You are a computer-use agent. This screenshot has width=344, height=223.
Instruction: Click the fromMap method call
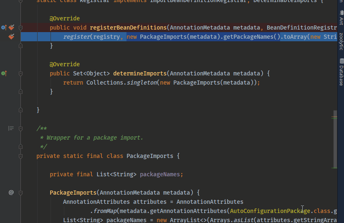point(105,211)
